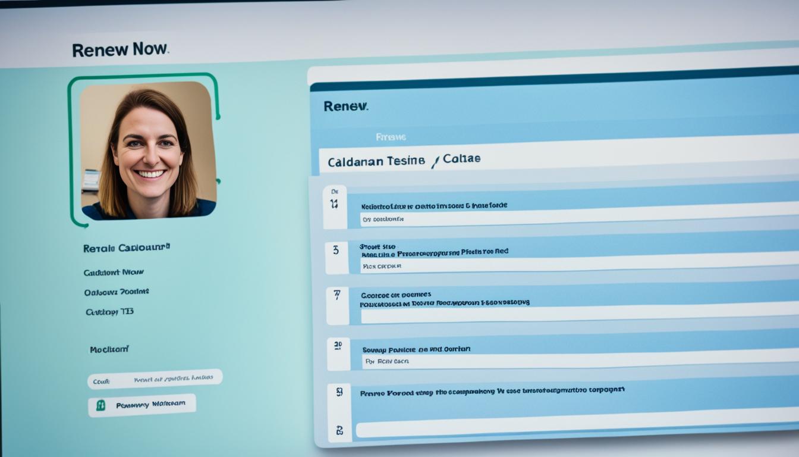Open the Renew panel title

(345, 107)
